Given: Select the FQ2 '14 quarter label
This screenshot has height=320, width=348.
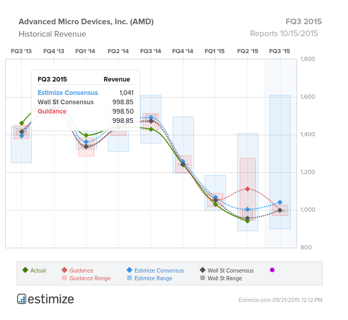Looking at the screenshot, I should pyautogui.click(x=118, y=51).
